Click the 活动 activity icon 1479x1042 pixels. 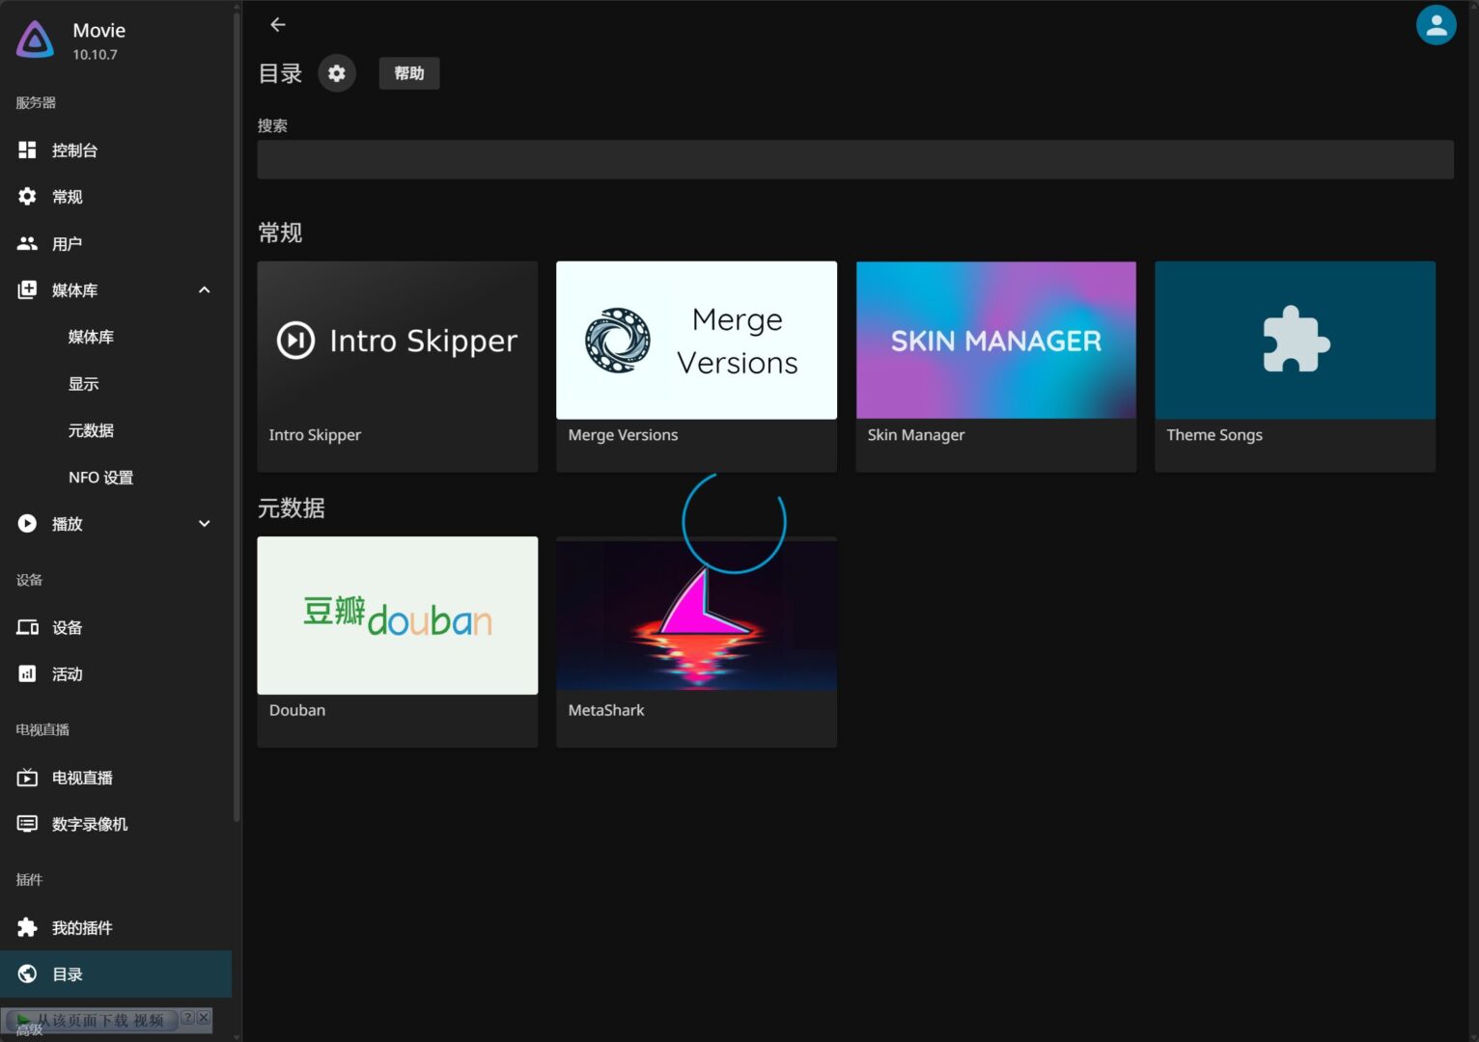point(28,673)
